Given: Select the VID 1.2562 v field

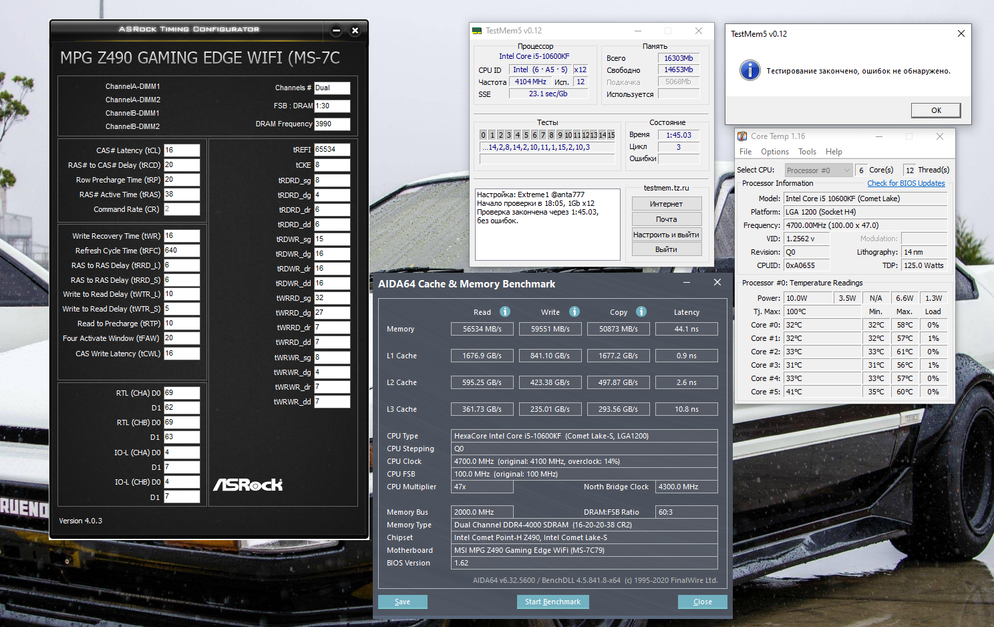Looking at the screenshot, I should click(x=807, y=239).
